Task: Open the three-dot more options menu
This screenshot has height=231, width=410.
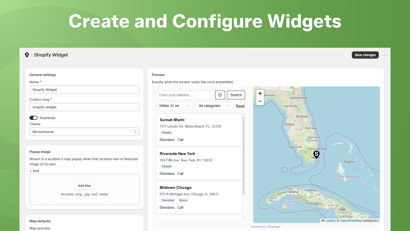Action: point(385,55)
